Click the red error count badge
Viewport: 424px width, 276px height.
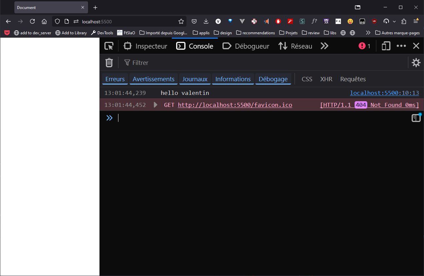[x=364, y=46]
